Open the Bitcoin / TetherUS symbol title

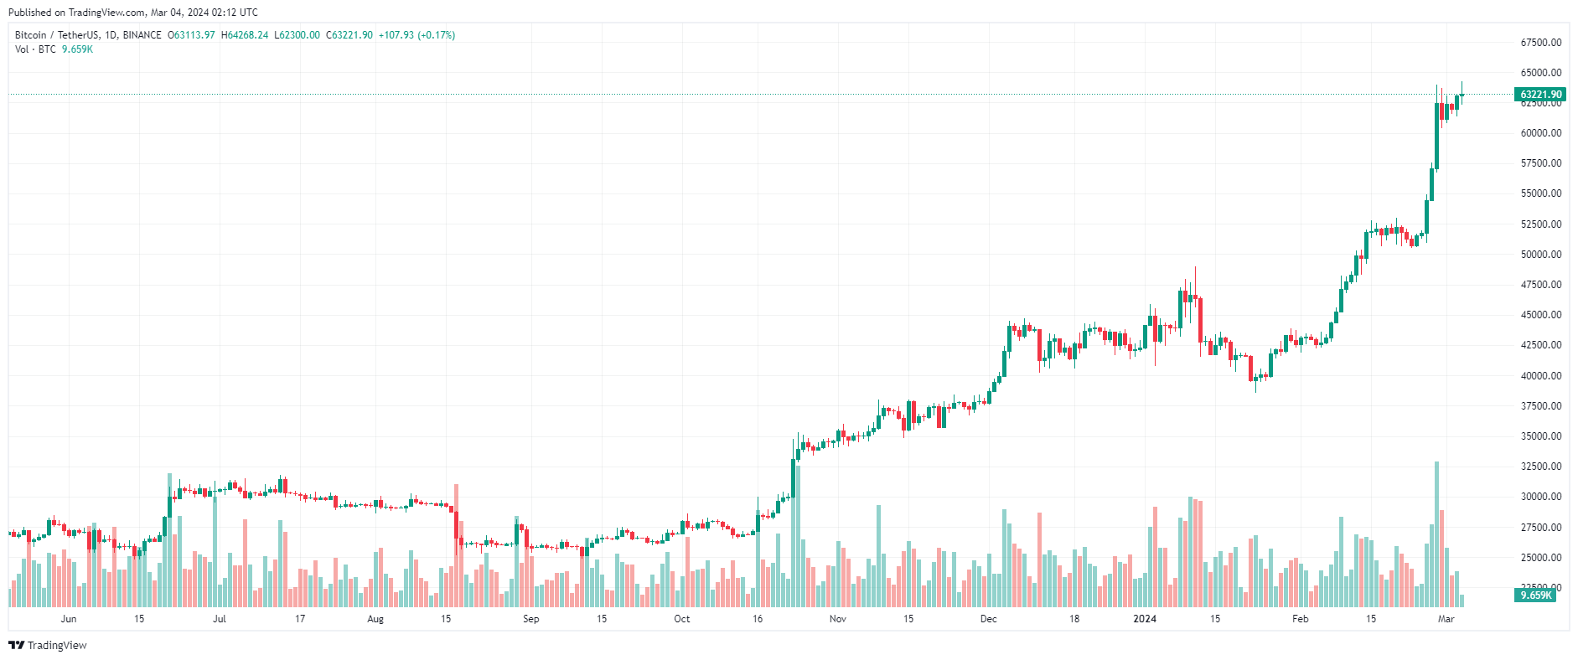tap(88, 35)
